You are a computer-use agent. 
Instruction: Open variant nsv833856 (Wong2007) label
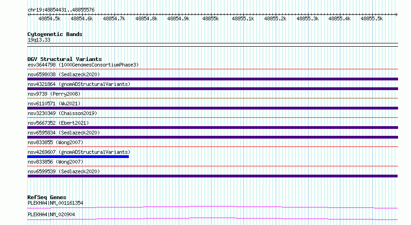click(55, 162)
